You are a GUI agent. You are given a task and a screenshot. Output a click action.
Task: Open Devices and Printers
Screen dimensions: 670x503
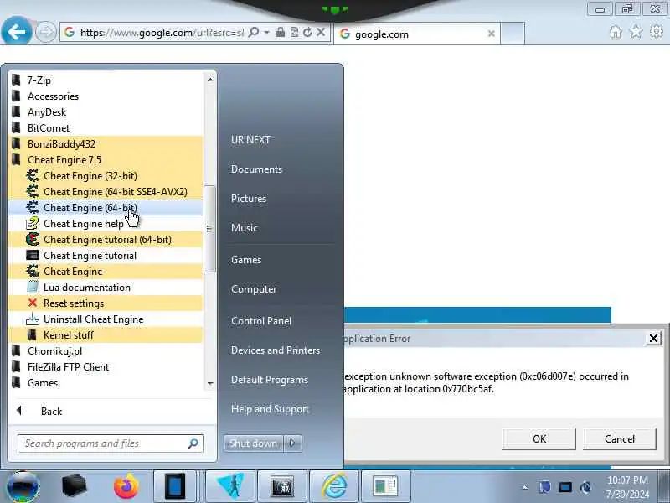[276, 350]
